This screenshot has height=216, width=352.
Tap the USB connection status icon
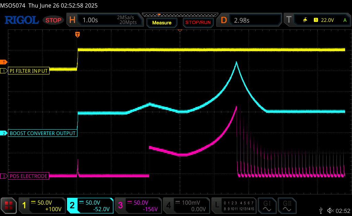321,211
